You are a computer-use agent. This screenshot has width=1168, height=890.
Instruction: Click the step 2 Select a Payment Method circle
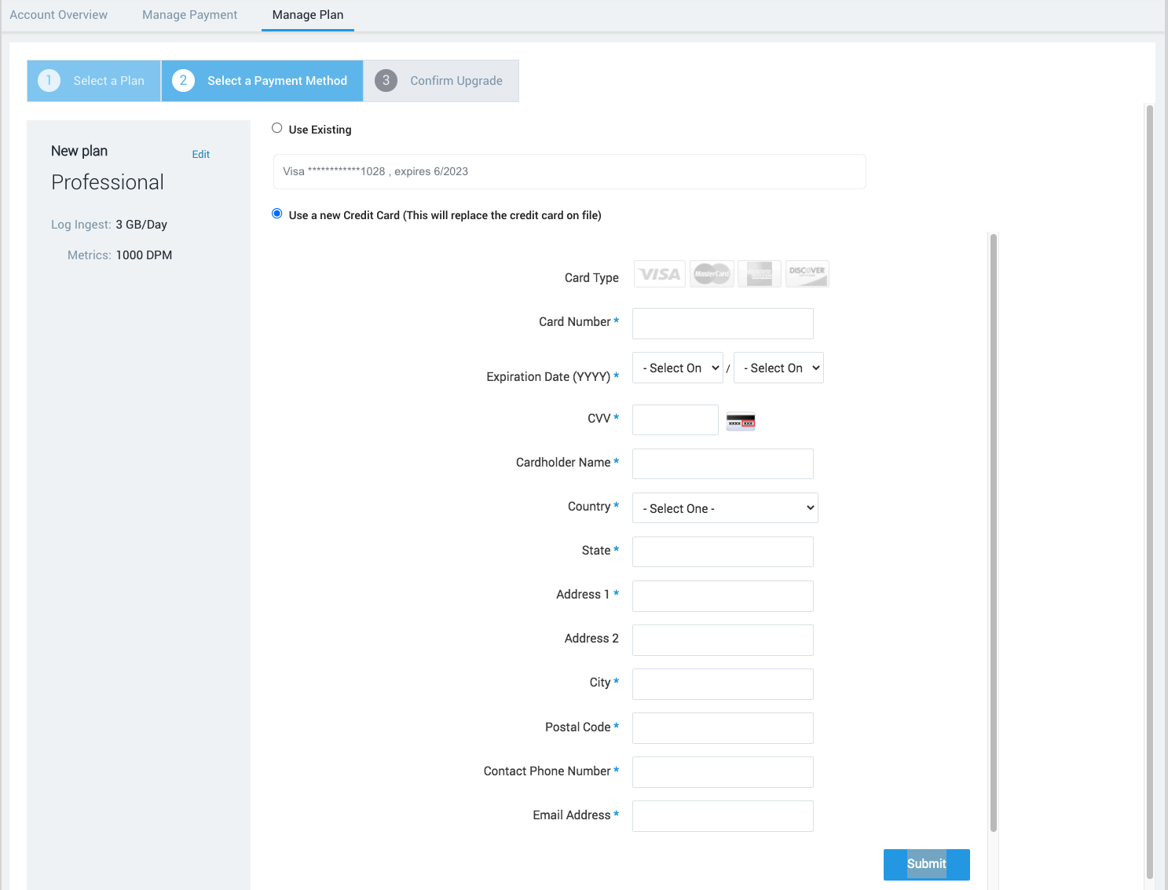pyautogui.click(x=183, y=80)
